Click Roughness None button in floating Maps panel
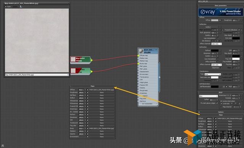The width and height of the screenshot is (244, 148). click(x=101, y=92)
